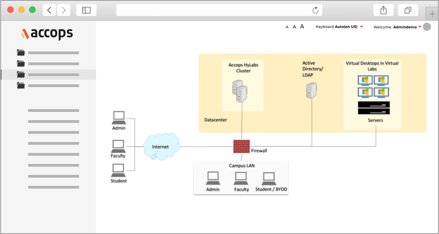Click the macOS green fullscreen window button
This screenshot has height=234, width=439.
(32, 10)
